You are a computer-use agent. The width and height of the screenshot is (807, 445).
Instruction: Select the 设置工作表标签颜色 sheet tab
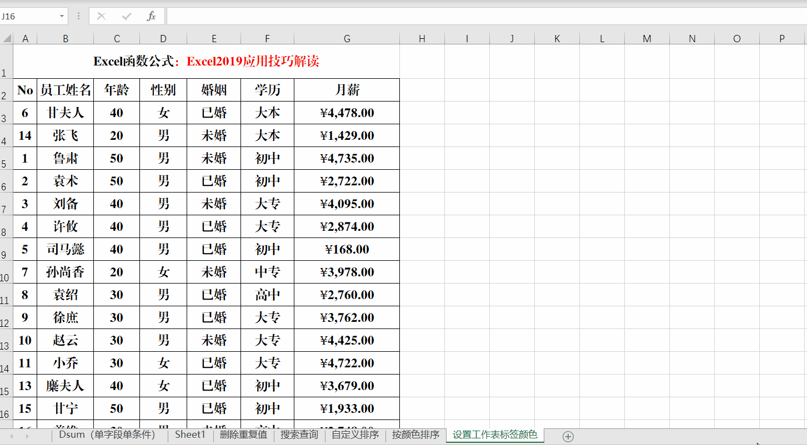[x=495, y=435]
